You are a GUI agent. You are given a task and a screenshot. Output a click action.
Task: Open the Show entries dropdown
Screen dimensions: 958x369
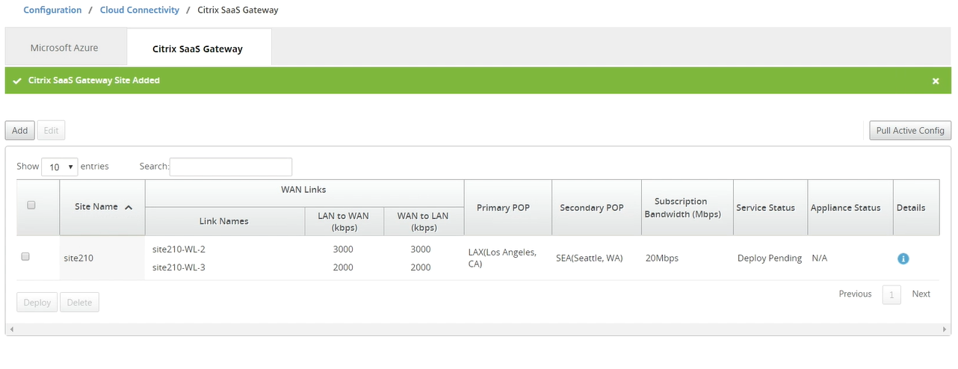pyautogui.click(x=60, y=167)
